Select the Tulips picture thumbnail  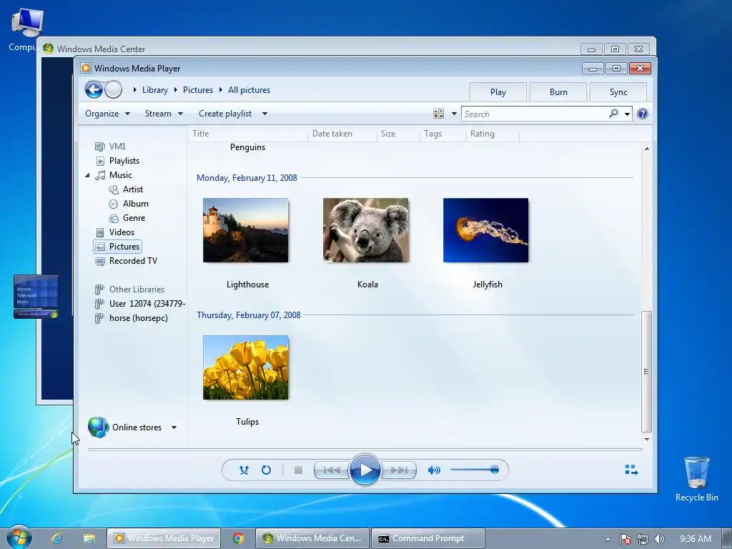[x=246, y=367]
